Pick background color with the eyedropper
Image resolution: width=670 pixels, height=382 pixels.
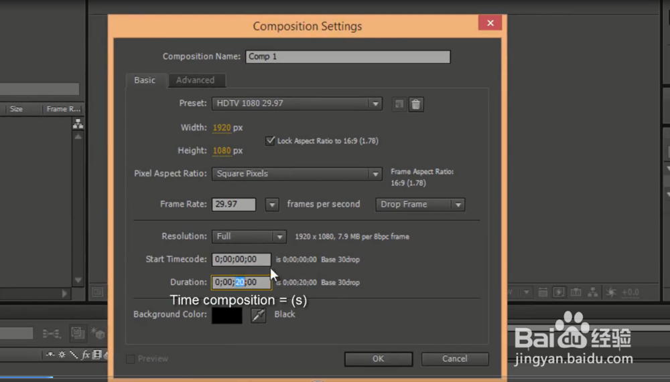pyautogui.click(x=258, y=315)
